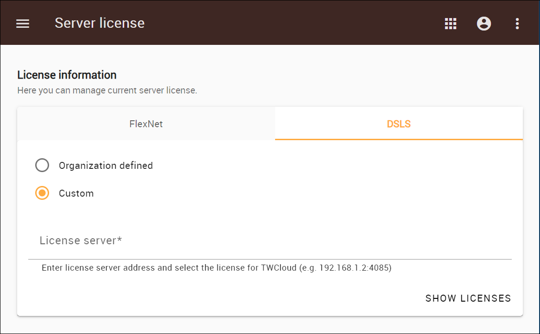Click the 'License server*' field label
The image size is (540, 334).
coord(81,241)
